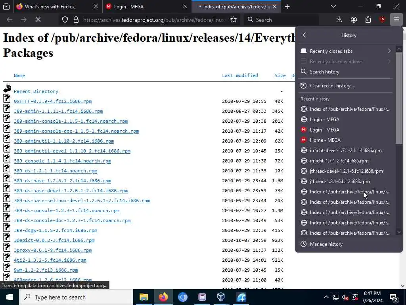This screenshot has width=406, height=305.
Task: Open 389-ds-console-1.2.3-1.fc14.noarch.rpm link
Action: pyautogui.click(x=67, y=210)
